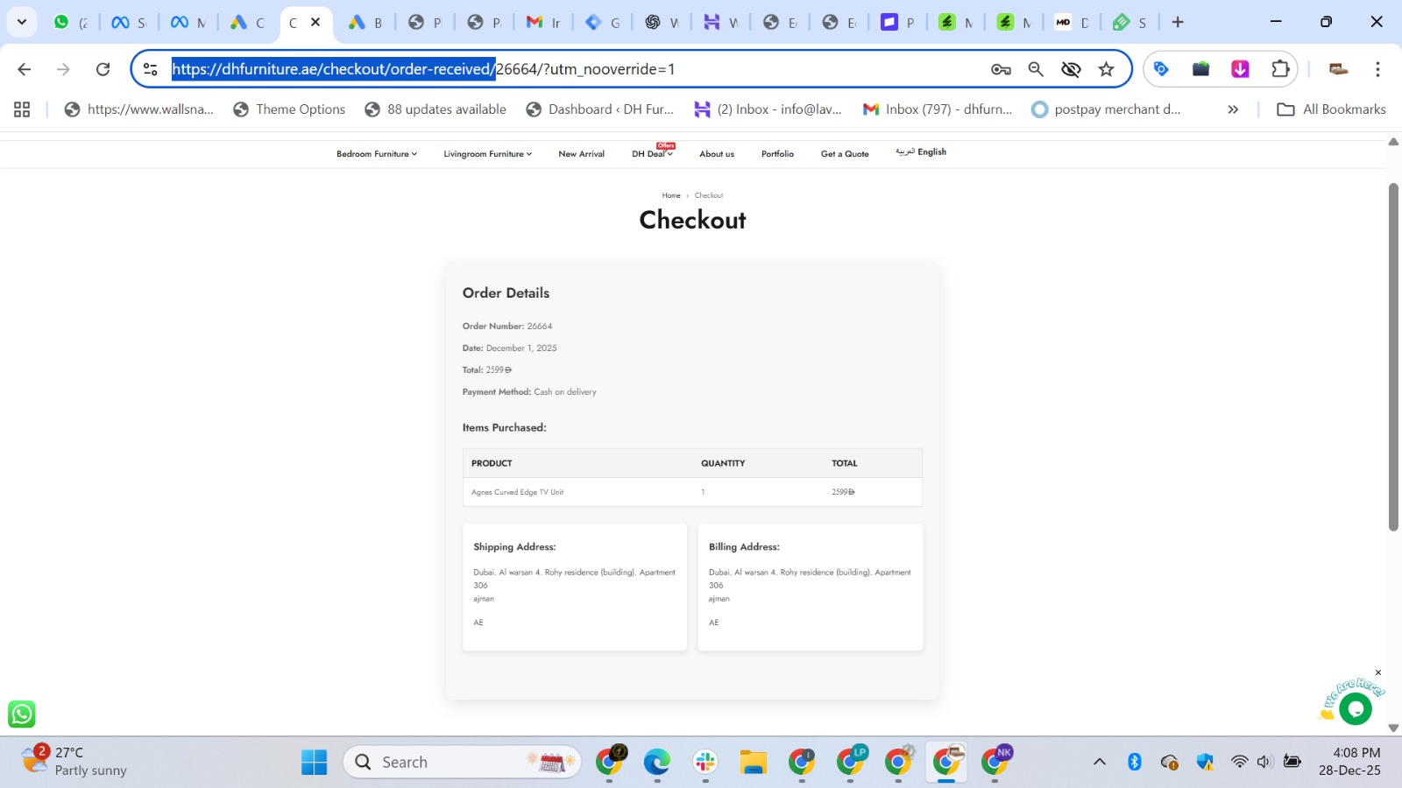Image resolution: width=1402 pixels, height=788 pixels.
Task: Close the We Are Here chat bubble
Action: [1377, 672]
